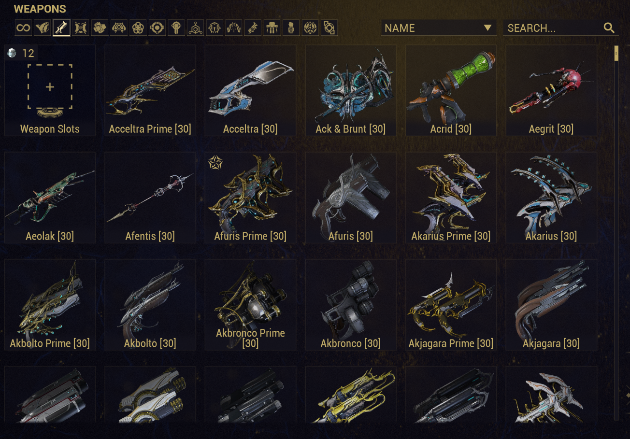Select the Acceltra Prime [30] weapon
630x439 pixels.
click(150, 91)
